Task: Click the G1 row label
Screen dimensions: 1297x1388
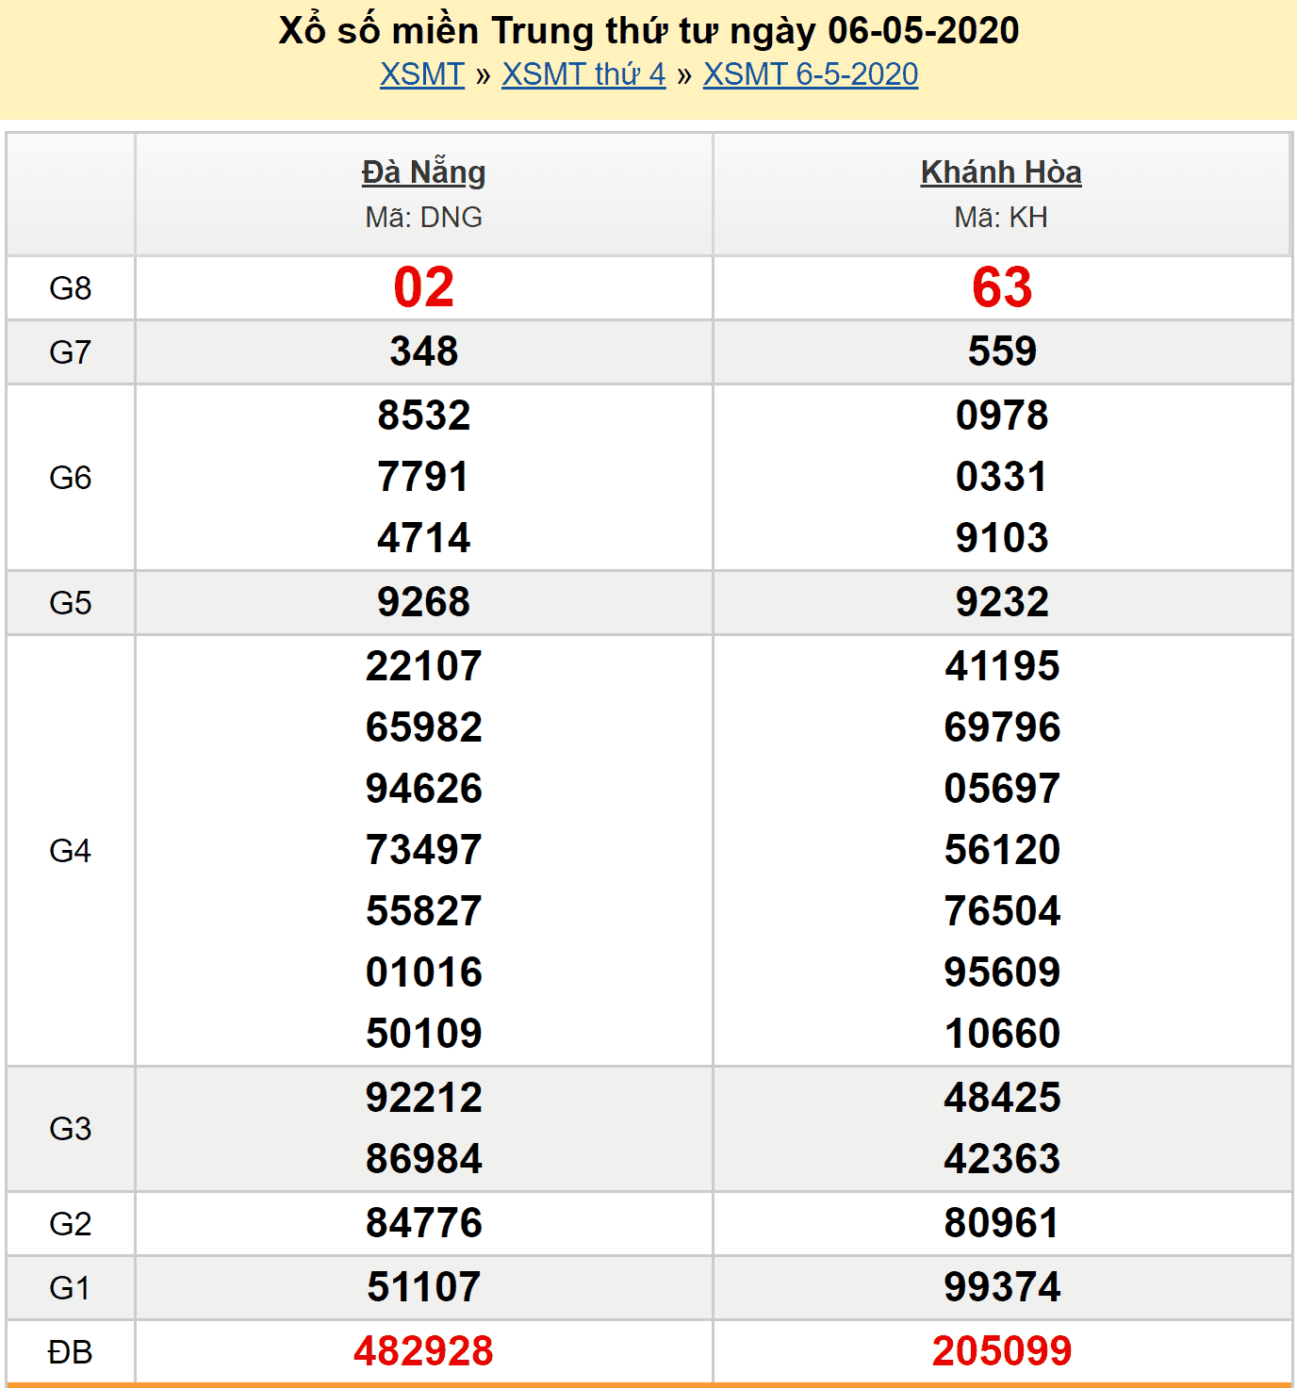Action: pyautogui.click(x=71, y=1288)
